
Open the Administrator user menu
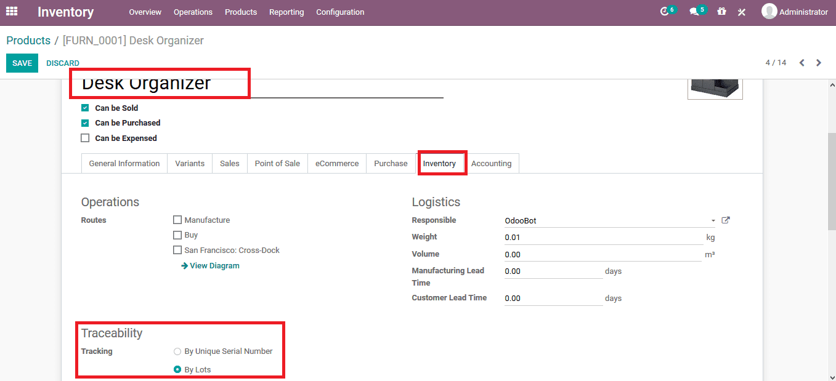795,12
